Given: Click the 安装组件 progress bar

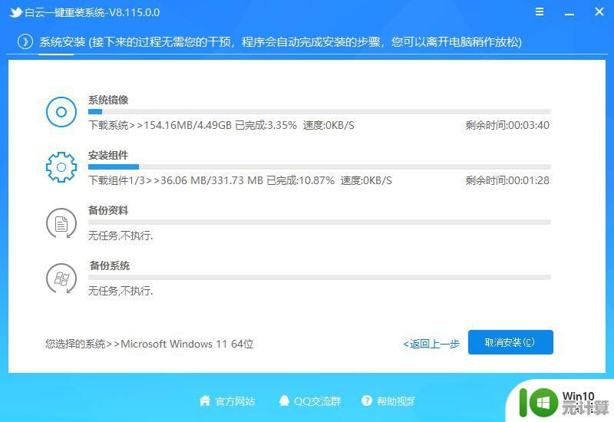Looking at the screenshot, I should click(319, 166).
